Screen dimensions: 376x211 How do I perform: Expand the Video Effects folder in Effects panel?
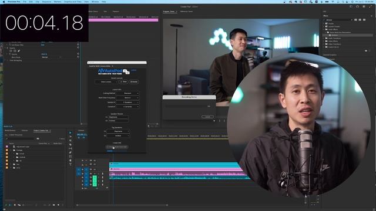324,41
